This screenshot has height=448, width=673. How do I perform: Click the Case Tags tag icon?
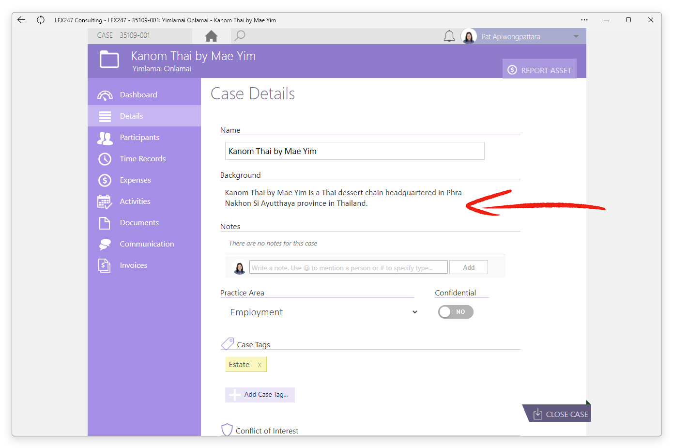(228, 344)
